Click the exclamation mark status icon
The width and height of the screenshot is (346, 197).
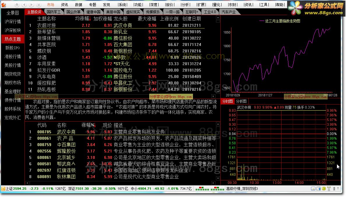(338, 189)
